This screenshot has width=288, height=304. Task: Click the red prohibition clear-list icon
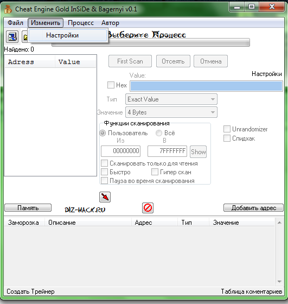pyautogui.click(x=148, y=208)
